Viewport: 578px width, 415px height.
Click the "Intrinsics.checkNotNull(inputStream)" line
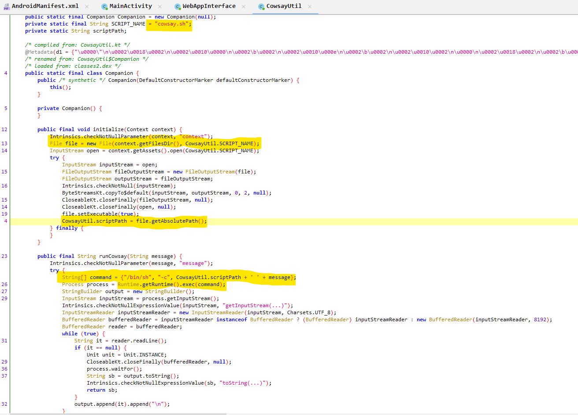click(119, 186)
